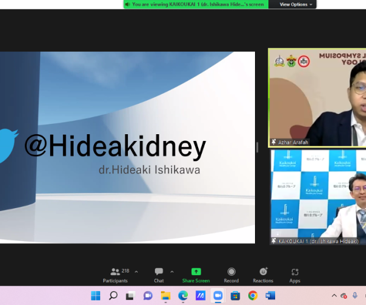Expand the Participants options arrow

coord(136,272)
